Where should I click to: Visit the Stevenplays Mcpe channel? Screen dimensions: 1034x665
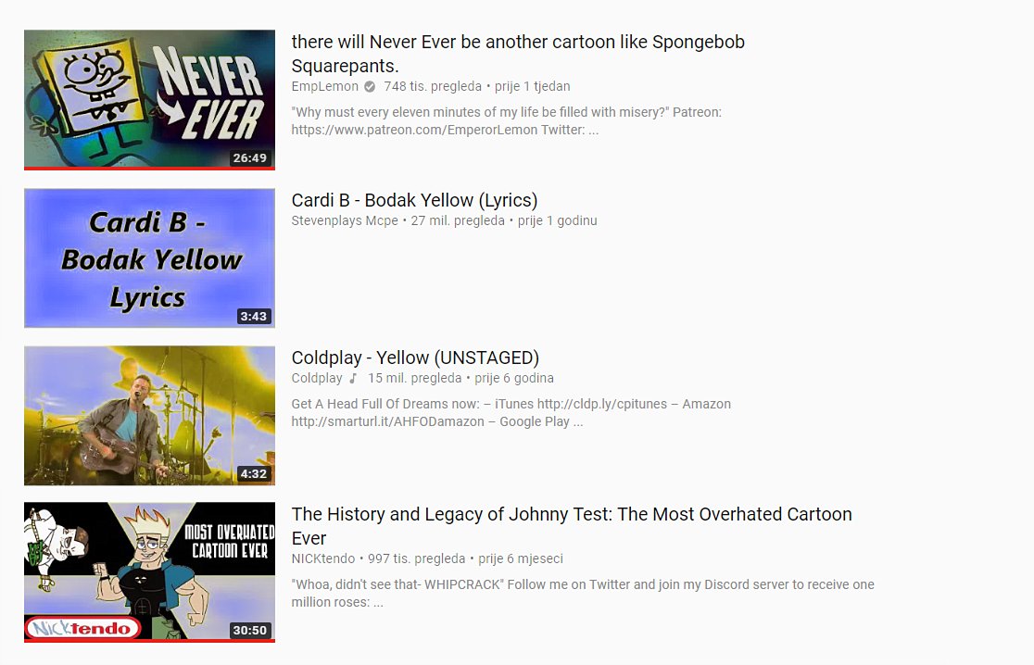[345, 220]
